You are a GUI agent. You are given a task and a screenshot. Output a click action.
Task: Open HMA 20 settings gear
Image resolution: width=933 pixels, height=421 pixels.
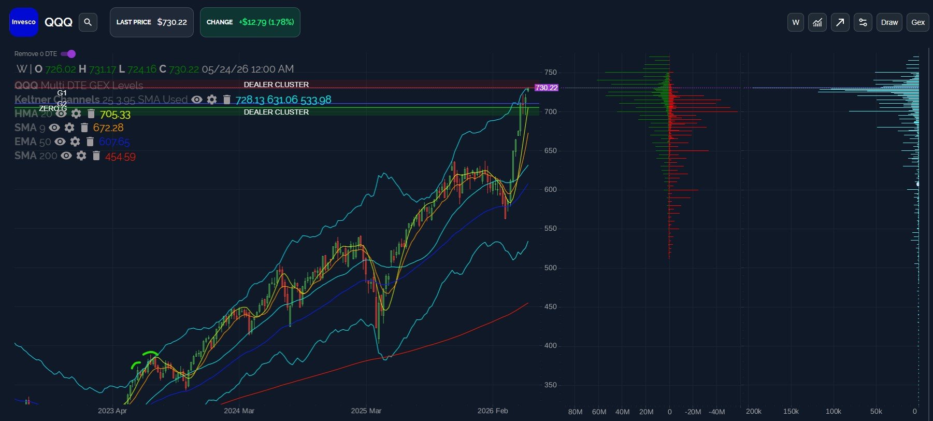coord(76,114)
